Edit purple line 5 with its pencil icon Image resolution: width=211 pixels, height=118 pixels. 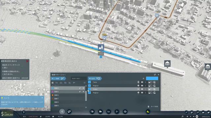[x=80, y=92]
